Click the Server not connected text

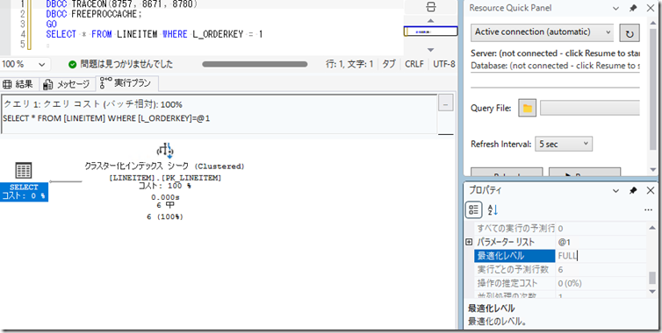555,53
